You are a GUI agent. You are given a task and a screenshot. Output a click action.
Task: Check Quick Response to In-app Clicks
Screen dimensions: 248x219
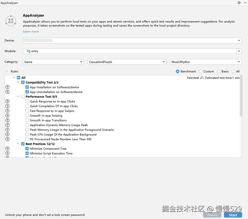[27, 101]
